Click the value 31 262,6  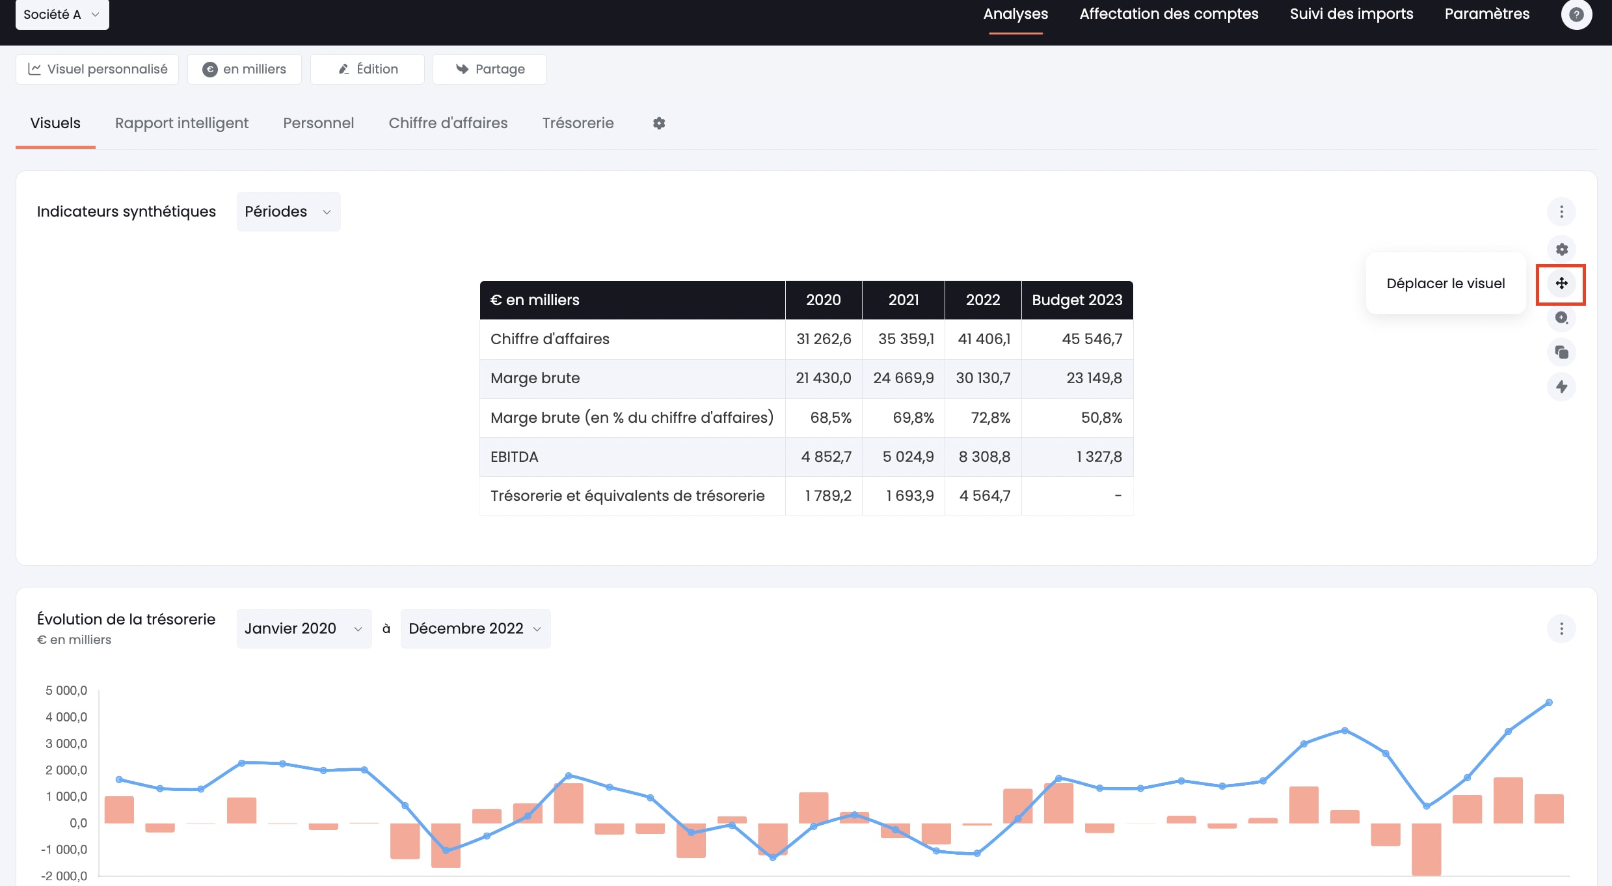pos(824,339)
